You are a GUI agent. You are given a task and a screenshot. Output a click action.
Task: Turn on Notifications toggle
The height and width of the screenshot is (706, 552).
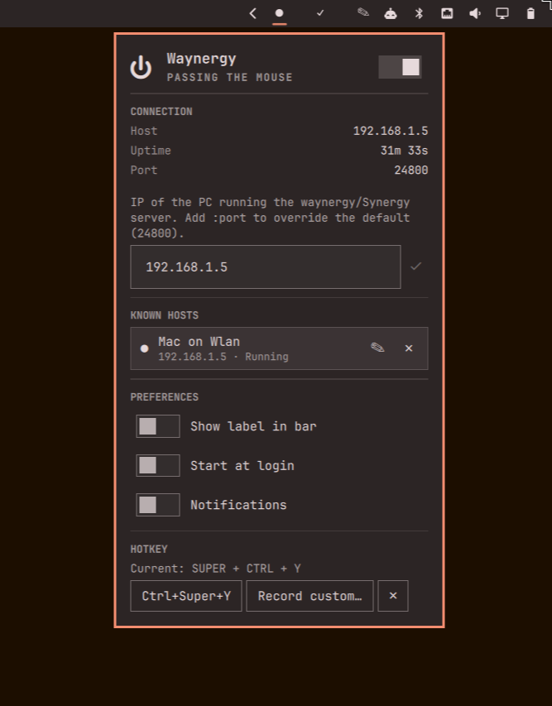coord(158,505)
